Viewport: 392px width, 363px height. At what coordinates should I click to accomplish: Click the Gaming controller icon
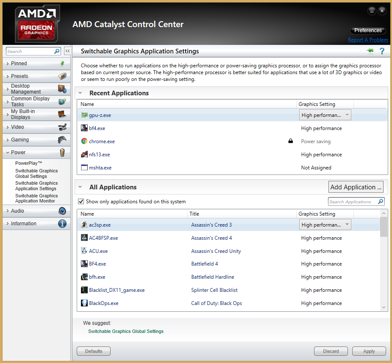pos(62,140)
